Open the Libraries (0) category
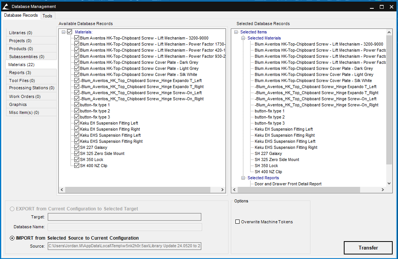 pyautogui.click(x=20, y=33)
